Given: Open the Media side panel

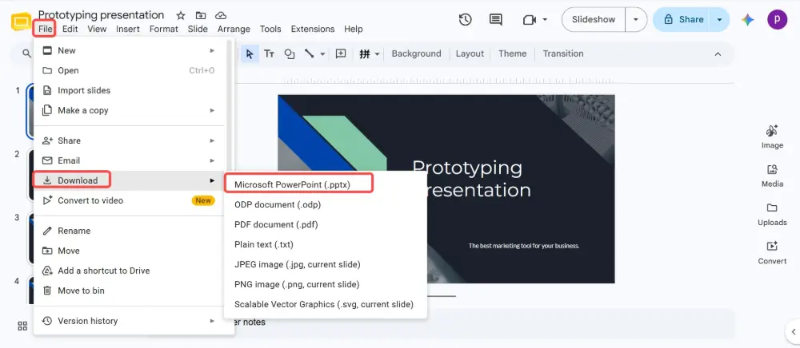Looking at the screenshot, I should [772, 176].
